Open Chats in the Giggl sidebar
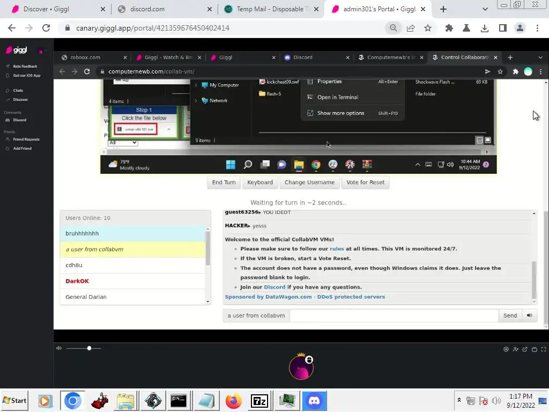The image size is (549, 412). point(18,90)
